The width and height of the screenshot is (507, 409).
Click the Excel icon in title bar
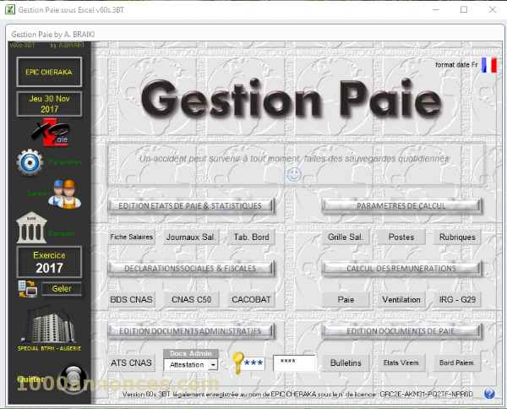[x=9, y=9]
